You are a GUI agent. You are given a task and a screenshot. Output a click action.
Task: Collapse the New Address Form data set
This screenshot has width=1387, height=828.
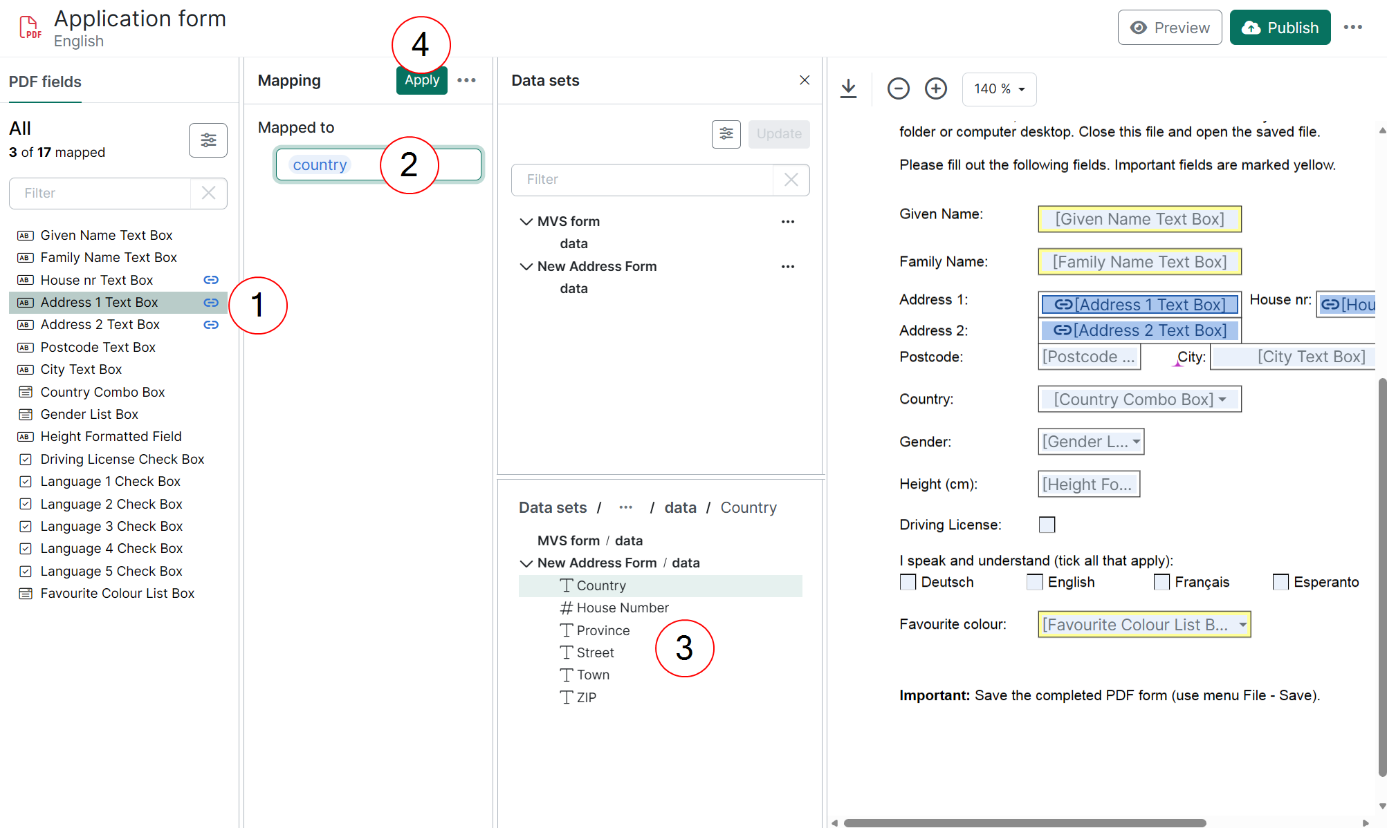pos(526,266)
